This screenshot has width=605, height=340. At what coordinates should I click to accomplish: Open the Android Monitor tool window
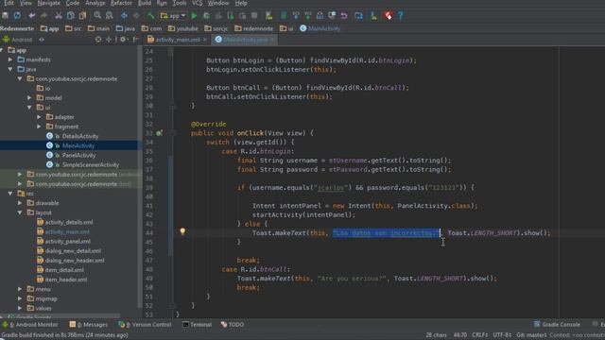(x=30, y=325)
